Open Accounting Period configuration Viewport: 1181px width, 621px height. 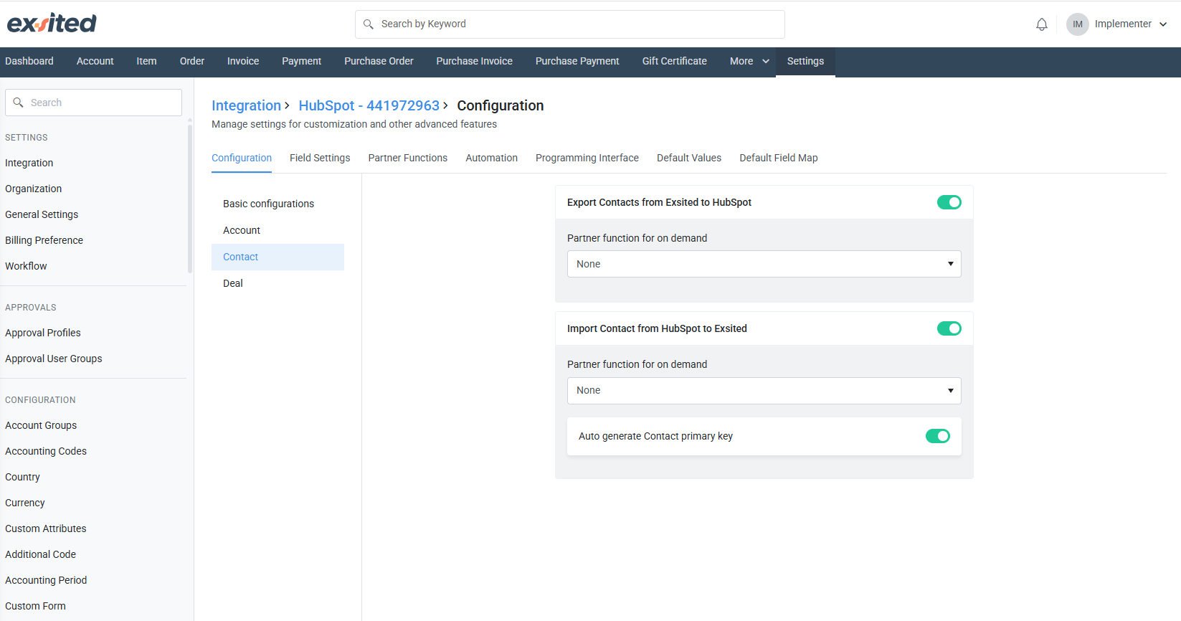coord(46,580)
